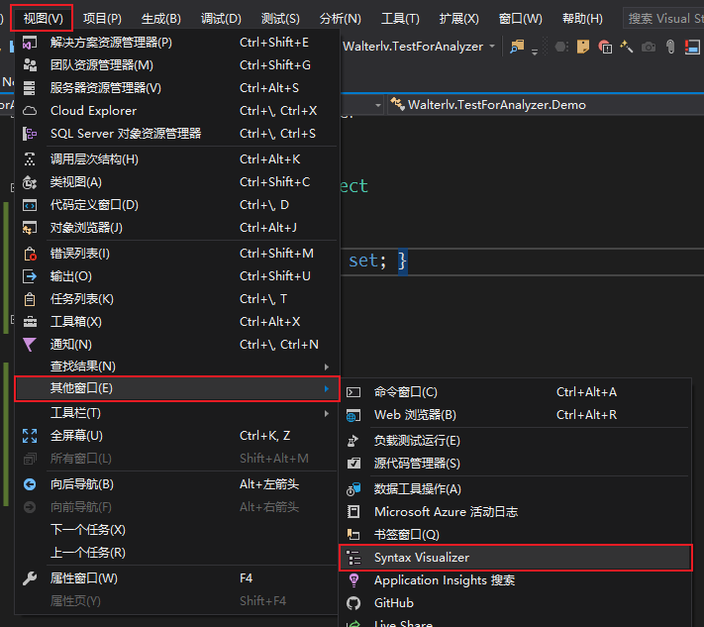Expand the 其他窗口(E) submenu
Image resolution: width=704 pixels, height=627 pixels.
[177, 388]
